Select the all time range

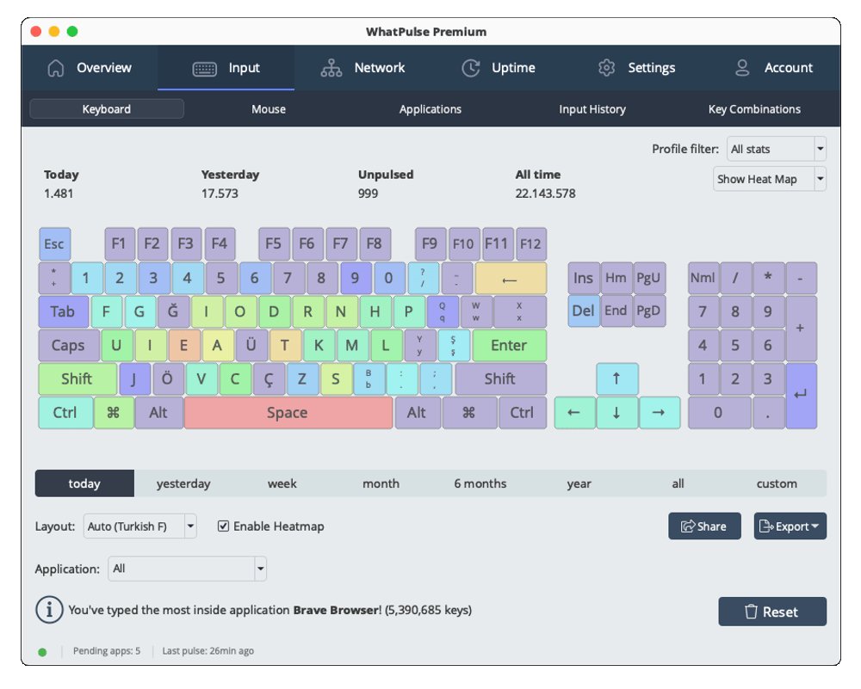(x=678, y=483)
